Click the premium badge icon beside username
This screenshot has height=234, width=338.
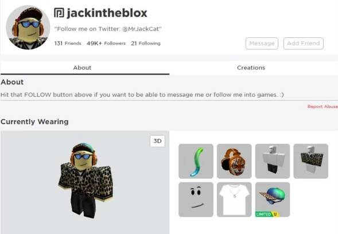59,13
